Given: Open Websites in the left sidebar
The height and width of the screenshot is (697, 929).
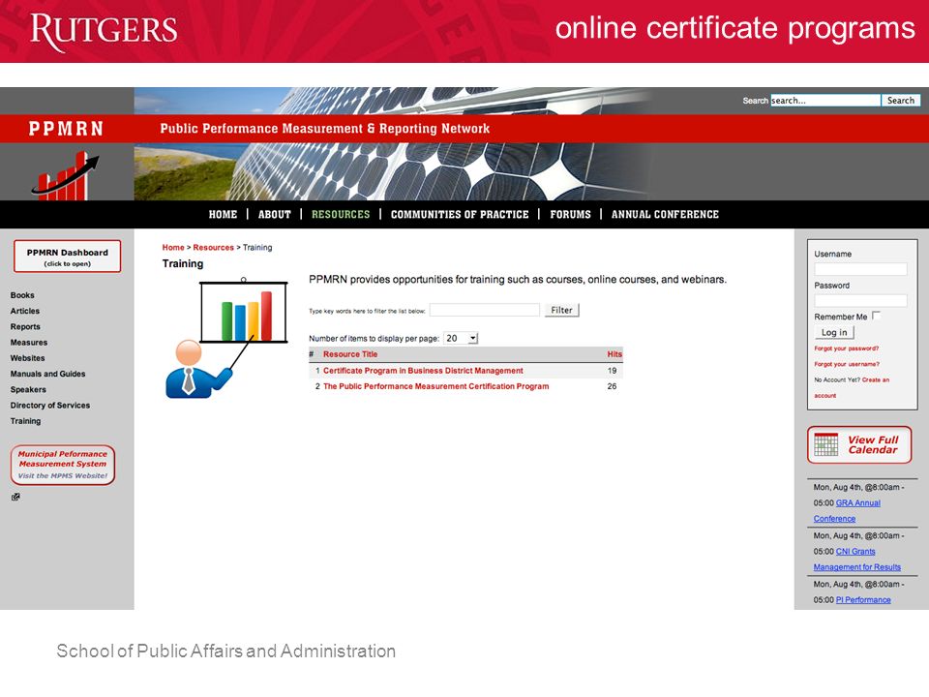Looking at the screenshot, I should coord(27,358).
